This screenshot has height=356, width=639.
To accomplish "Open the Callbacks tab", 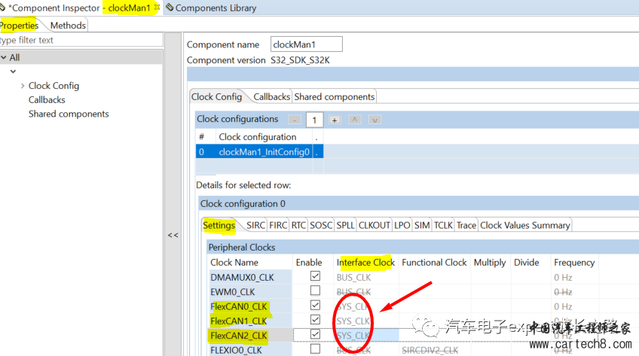I will point(271,97).
